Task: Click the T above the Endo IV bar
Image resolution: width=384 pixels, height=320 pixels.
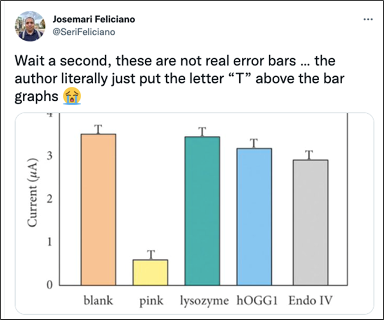Action: pos(309,155)
